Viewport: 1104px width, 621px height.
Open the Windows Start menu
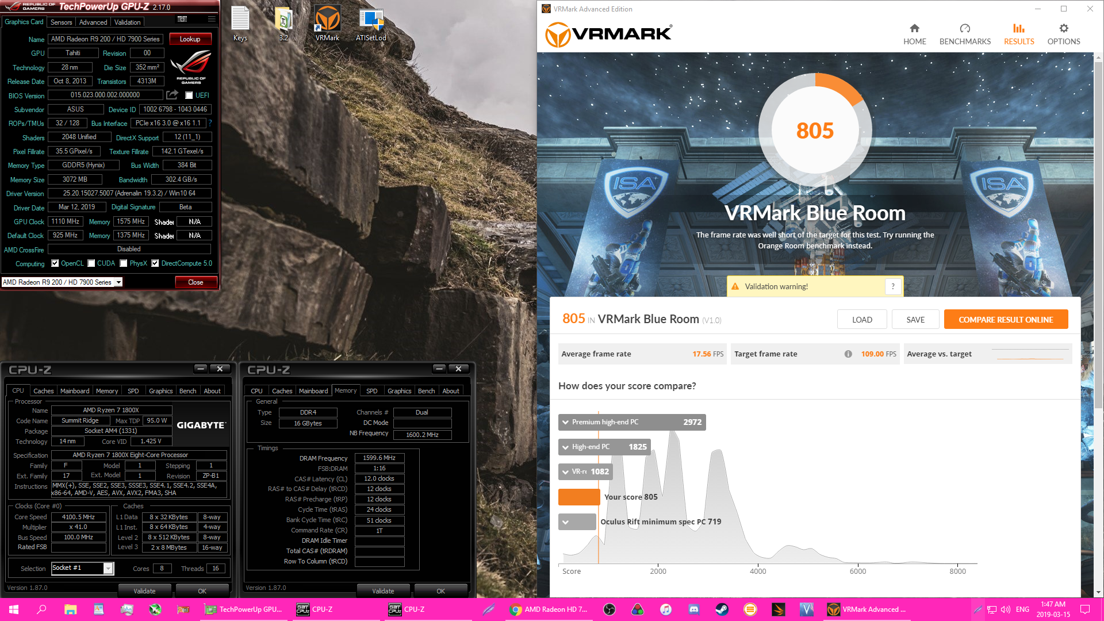click(14, 609)
